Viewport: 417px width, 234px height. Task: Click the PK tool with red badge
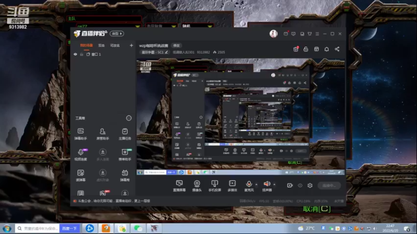103,193
